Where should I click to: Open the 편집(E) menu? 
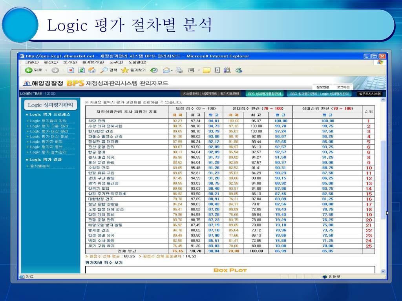point(51,62)
